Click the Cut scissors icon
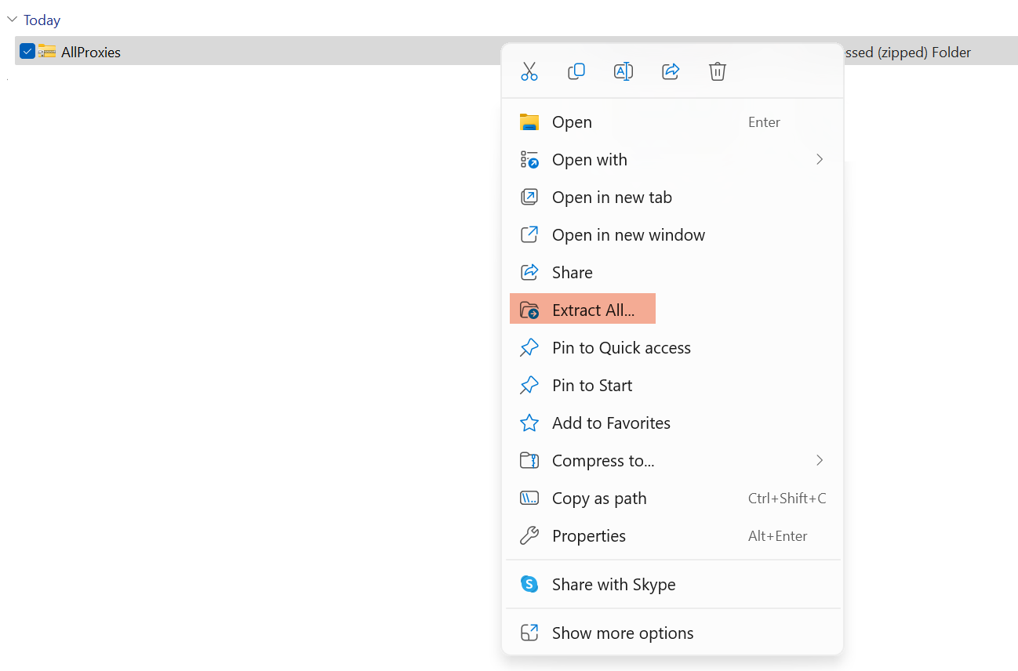The image size is (1018, 671). point(529,71)
